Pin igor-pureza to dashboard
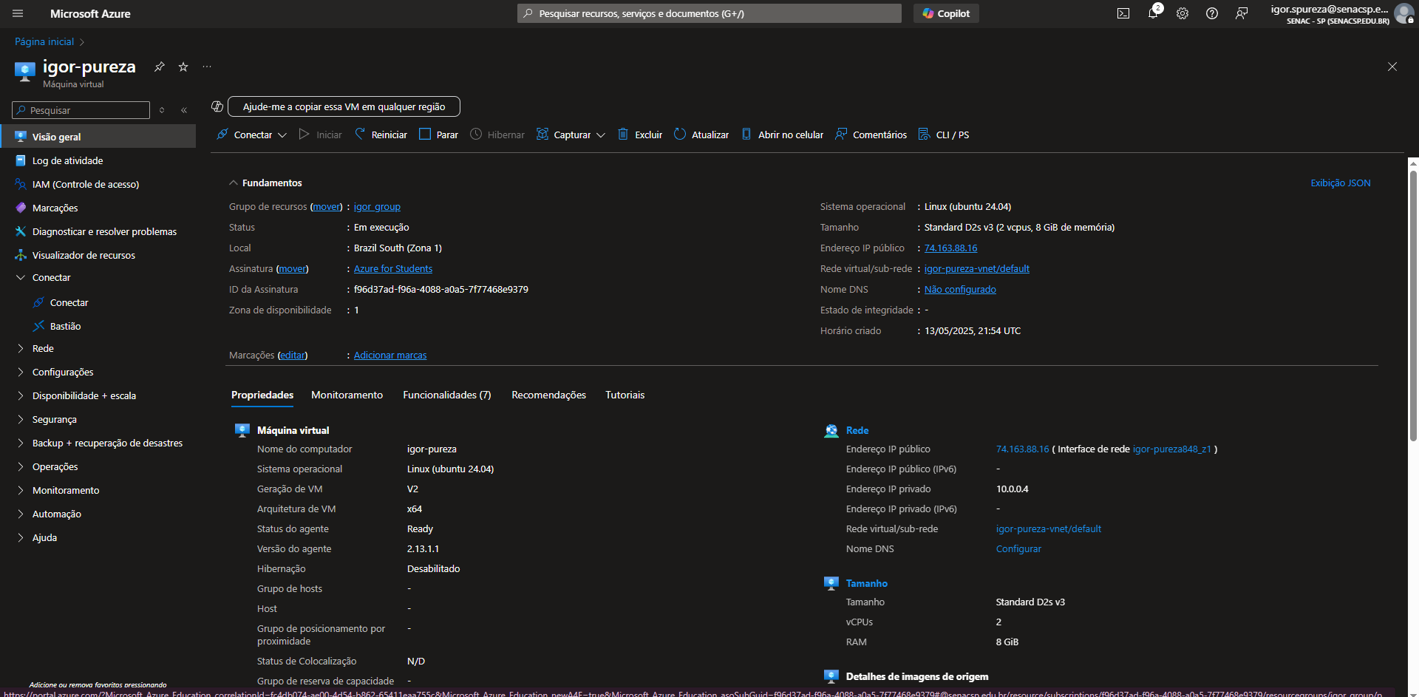The image size is (1419, 697). coord(159,67)
